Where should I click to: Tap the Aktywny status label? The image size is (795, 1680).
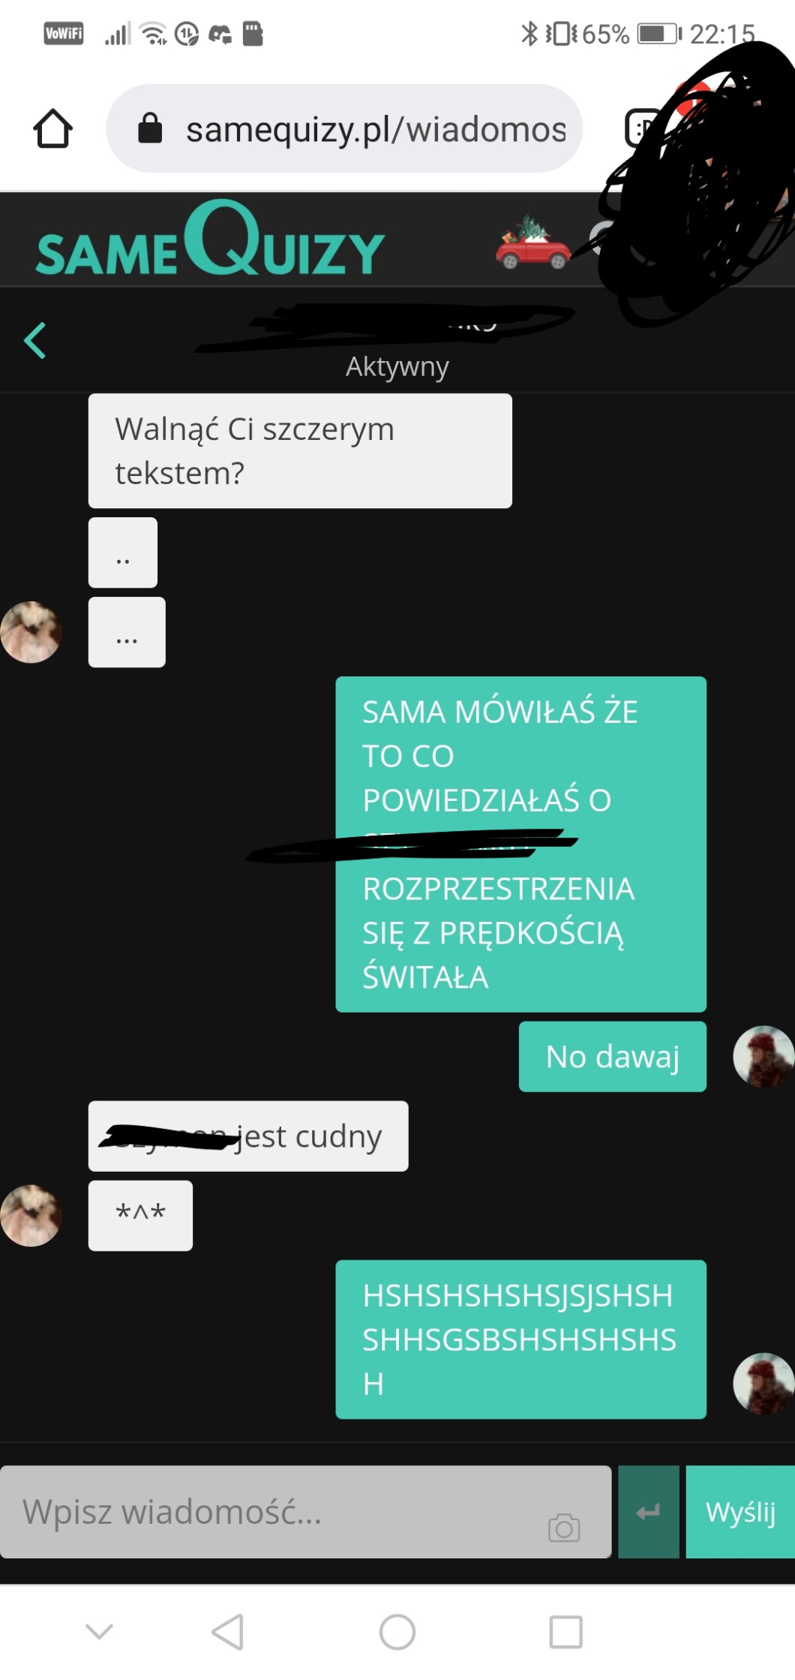click(397, 366)
